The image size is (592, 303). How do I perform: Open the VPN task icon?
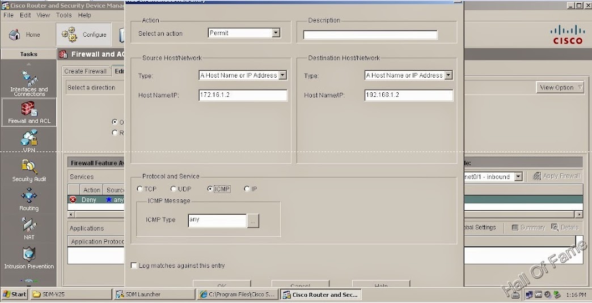(x=29, y=140)
